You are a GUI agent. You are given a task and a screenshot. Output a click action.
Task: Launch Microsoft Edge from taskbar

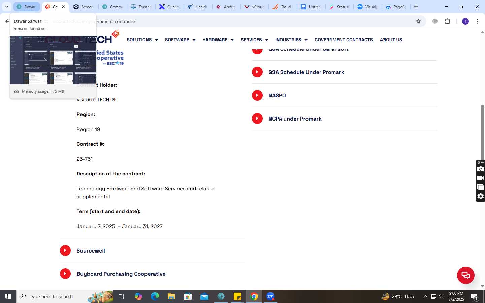[155, 296]
